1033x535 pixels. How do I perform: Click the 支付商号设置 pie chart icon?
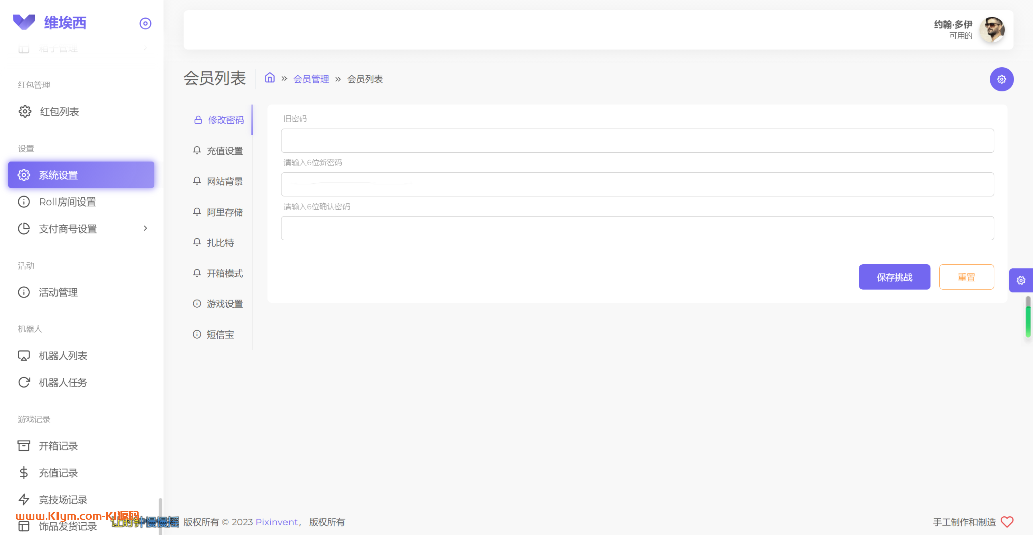pos(24,228)
